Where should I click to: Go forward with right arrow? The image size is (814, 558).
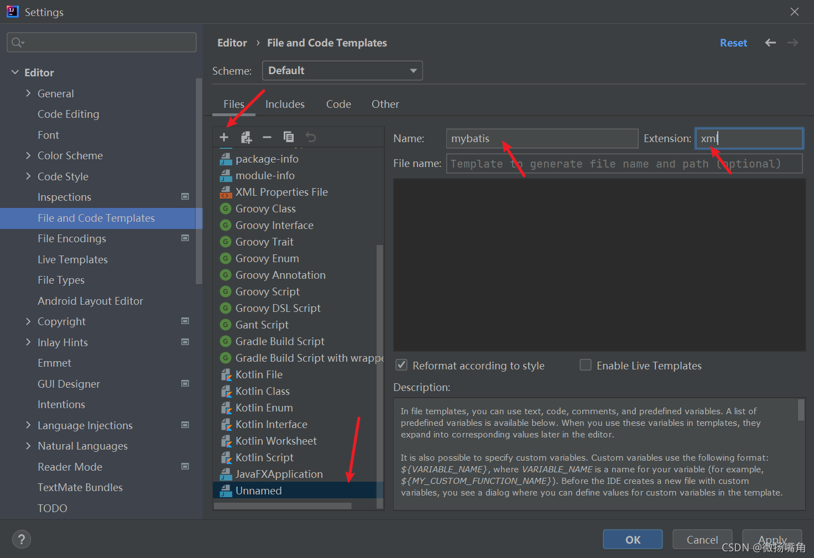point(792,43)
